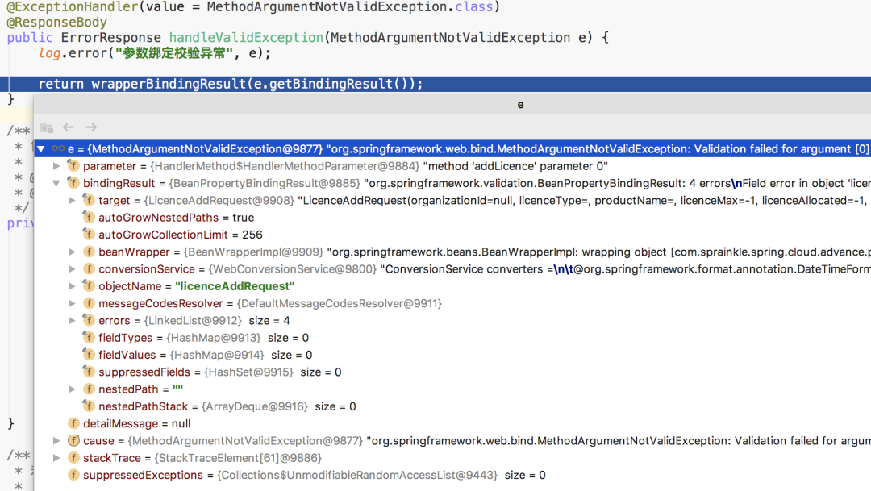Viewport: 871px width, 491px height.
Task: Click field icon next to 'detailMessage'
Action: [x=73, y=424]
